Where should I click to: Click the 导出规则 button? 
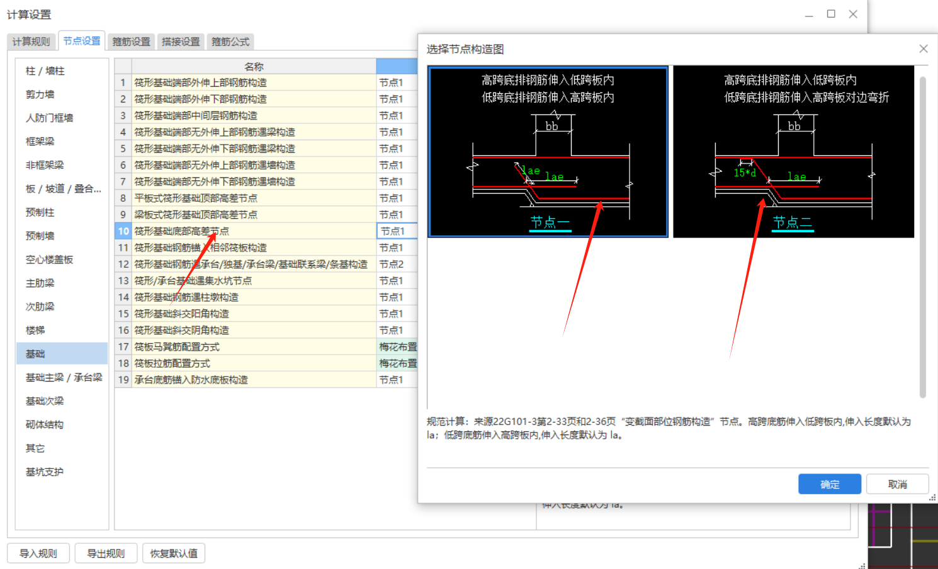106,553
